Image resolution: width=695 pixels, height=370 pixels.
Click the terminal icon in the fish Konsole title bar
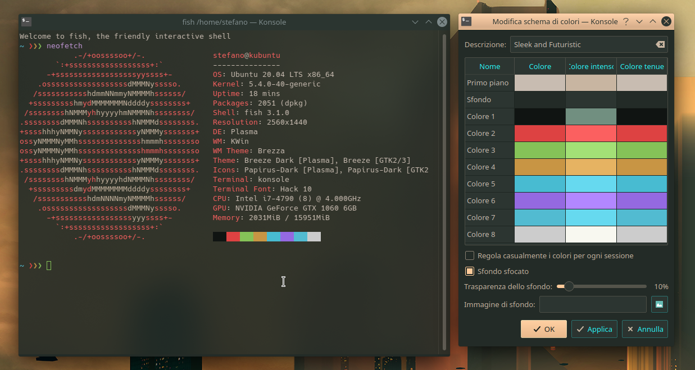[x=26, y=22]
